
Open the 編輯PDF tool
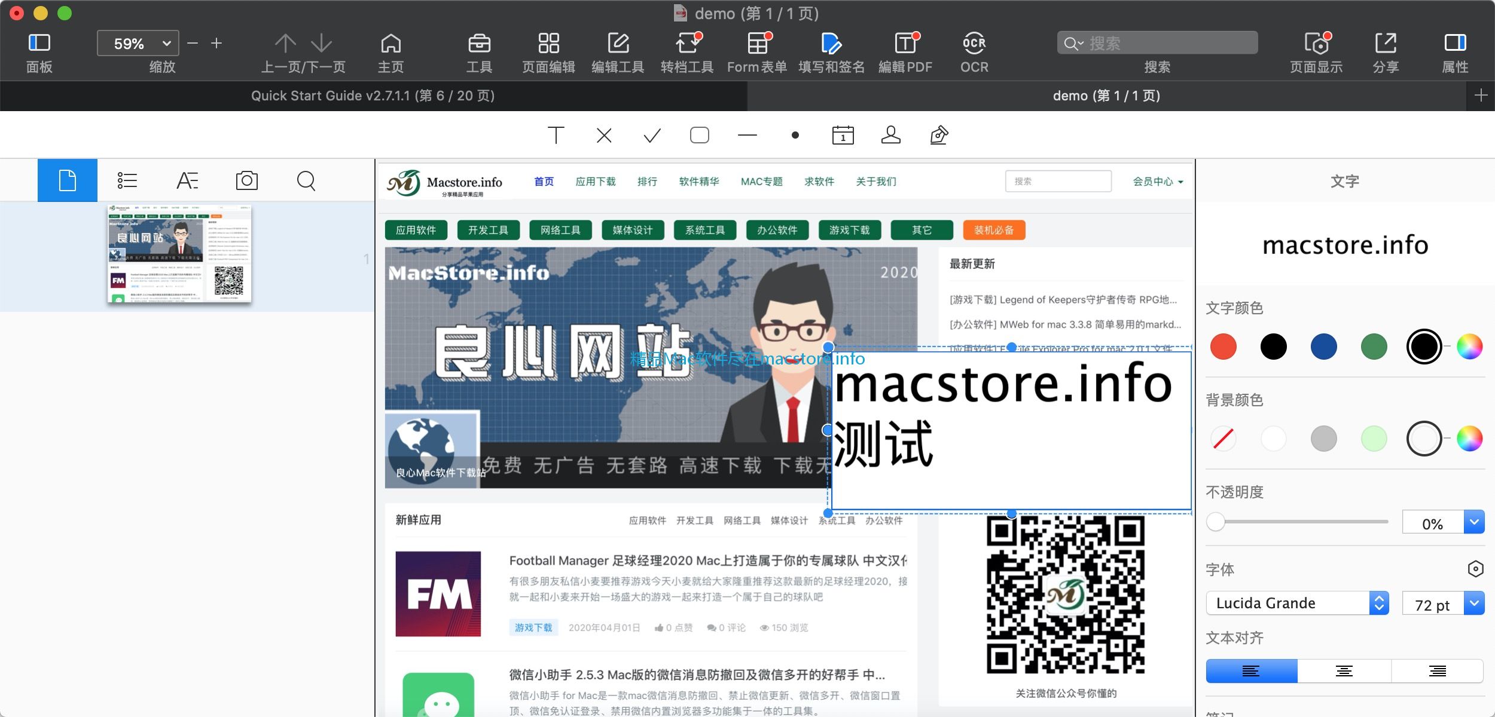coord(905,43)
